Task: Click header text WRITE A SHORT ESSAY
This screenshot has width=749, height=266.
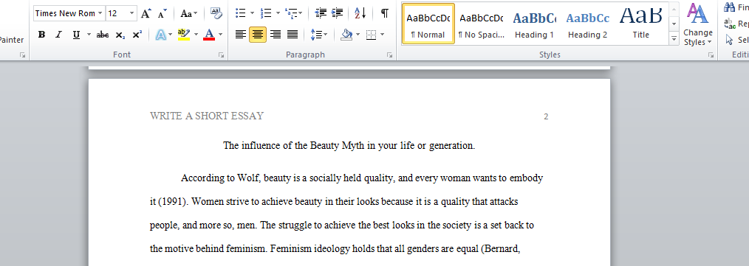Action: coord(207,116)
